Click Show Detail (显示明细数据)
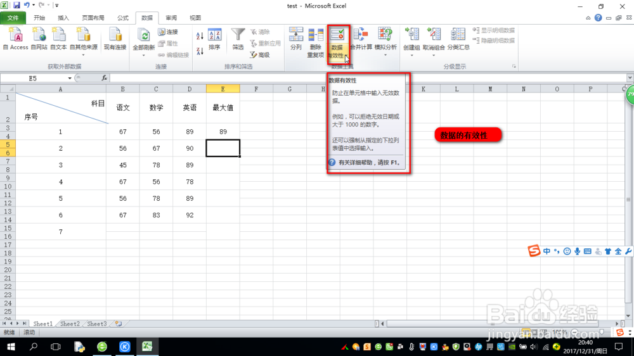This screenshot has width=634, height=356. (x=493, y=30)
